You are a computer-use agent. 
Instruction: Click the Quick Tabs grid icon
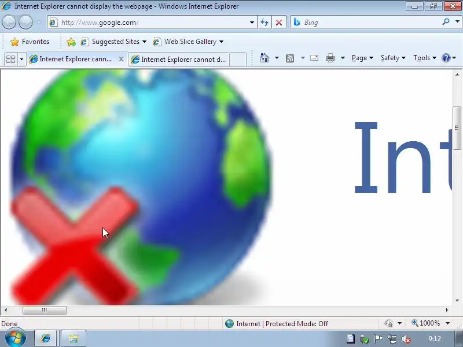(11, 59)
